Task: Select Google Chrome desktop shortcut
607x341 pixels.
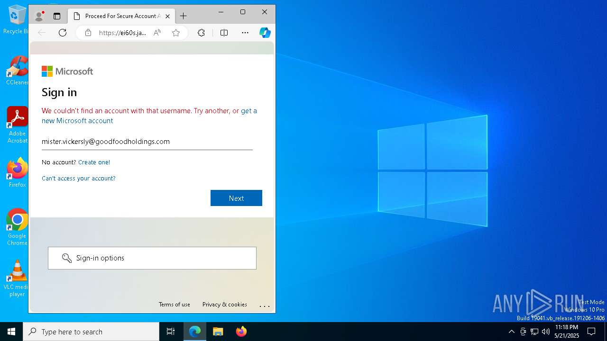Action: 17,227
